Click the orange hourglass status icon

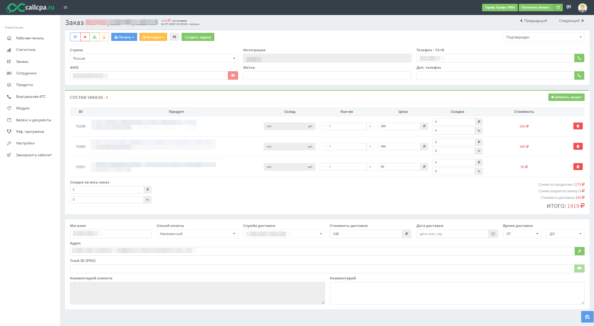click(x=104, y=37)
